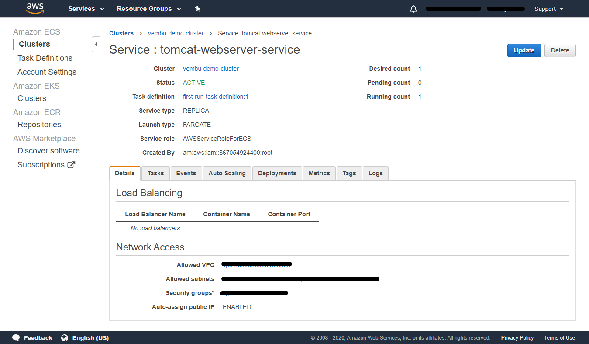
Task: Open vembu-demo-cluster link in Cluster row
Action: point(211,69)
